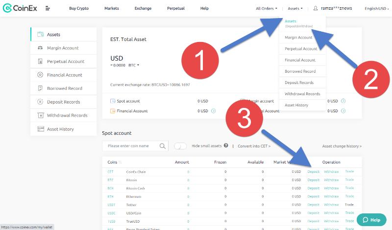Toggle Hide small assets switch
The image size is (392, 230).
tap(180, 146)
